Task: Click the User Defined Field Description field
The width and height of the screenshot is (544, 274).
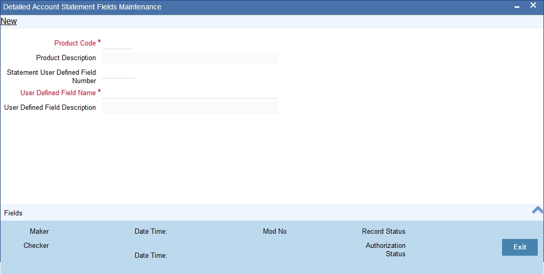Action: click(x=190, y=107)
